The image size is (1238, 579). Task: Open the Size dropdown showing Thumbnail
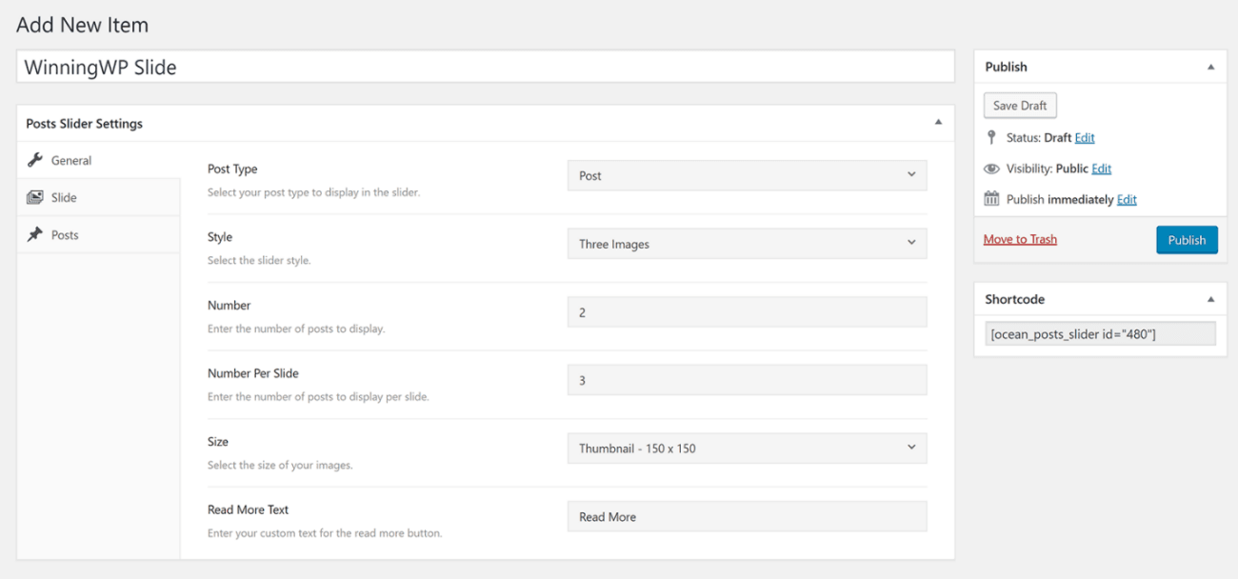[x=747, y=448]
